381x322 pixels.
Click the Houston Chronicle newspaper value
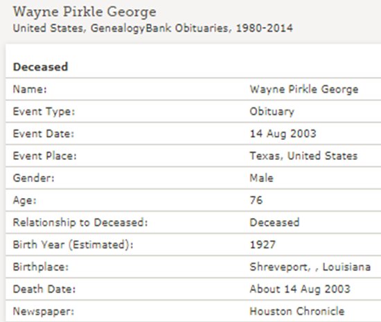tap(297, 312)
